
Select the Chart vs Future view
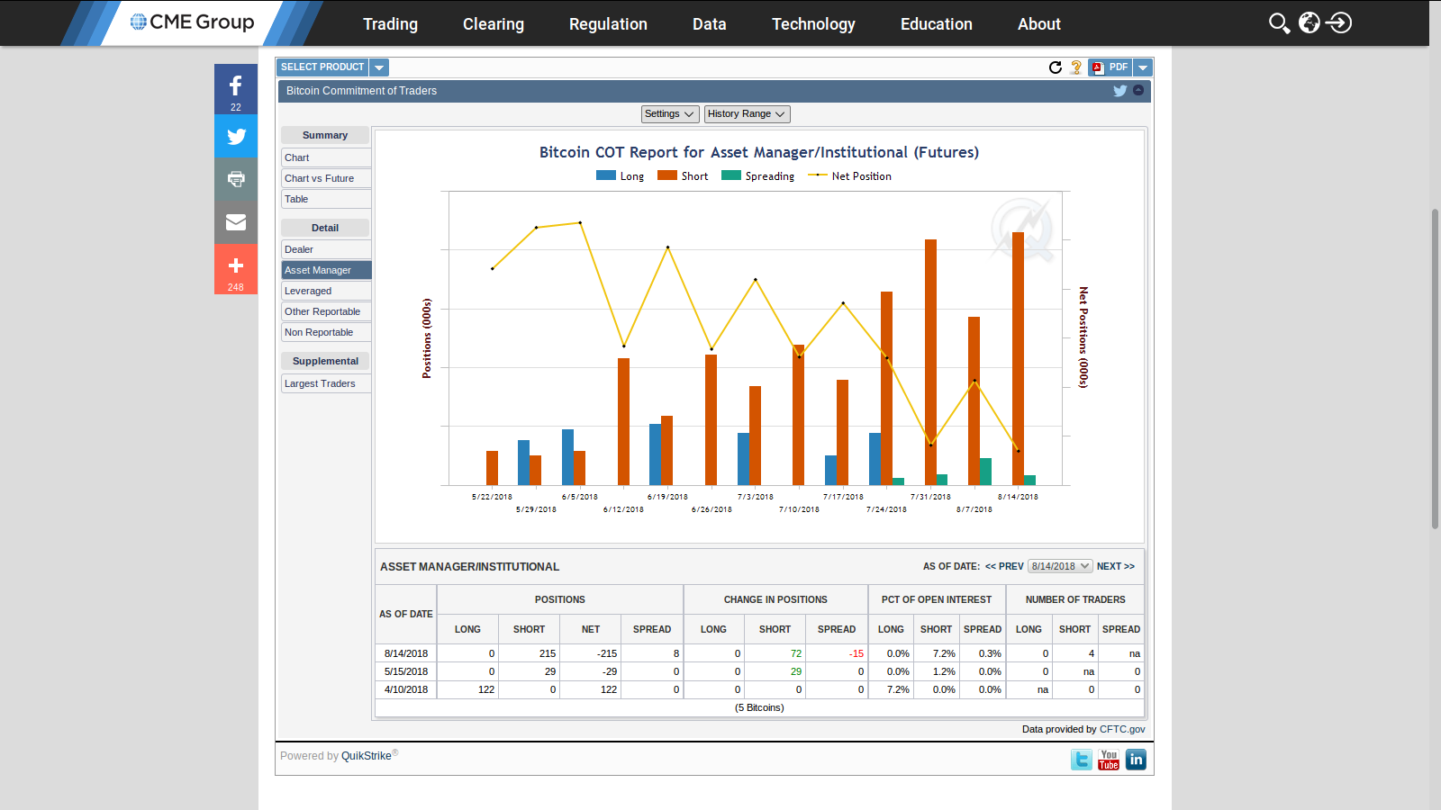(x=326, y=178)
